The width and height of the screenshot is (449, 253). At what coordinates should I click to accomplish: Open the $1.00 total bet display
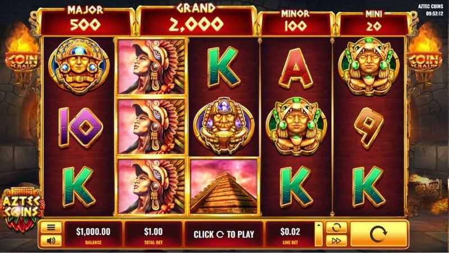[x=153, y=234]
